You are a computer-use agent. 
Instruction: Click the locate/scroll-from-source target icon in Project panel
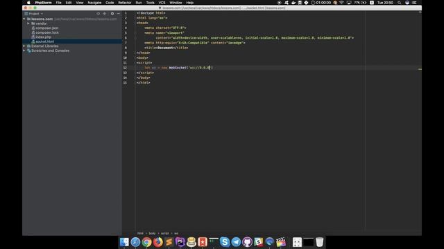[x=98, y=14]
